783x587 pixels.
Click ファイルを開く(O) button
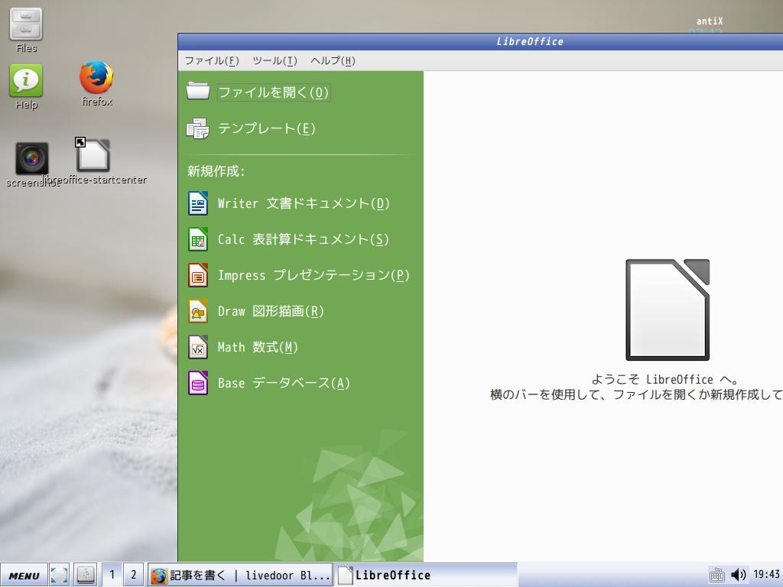[274, 92]
